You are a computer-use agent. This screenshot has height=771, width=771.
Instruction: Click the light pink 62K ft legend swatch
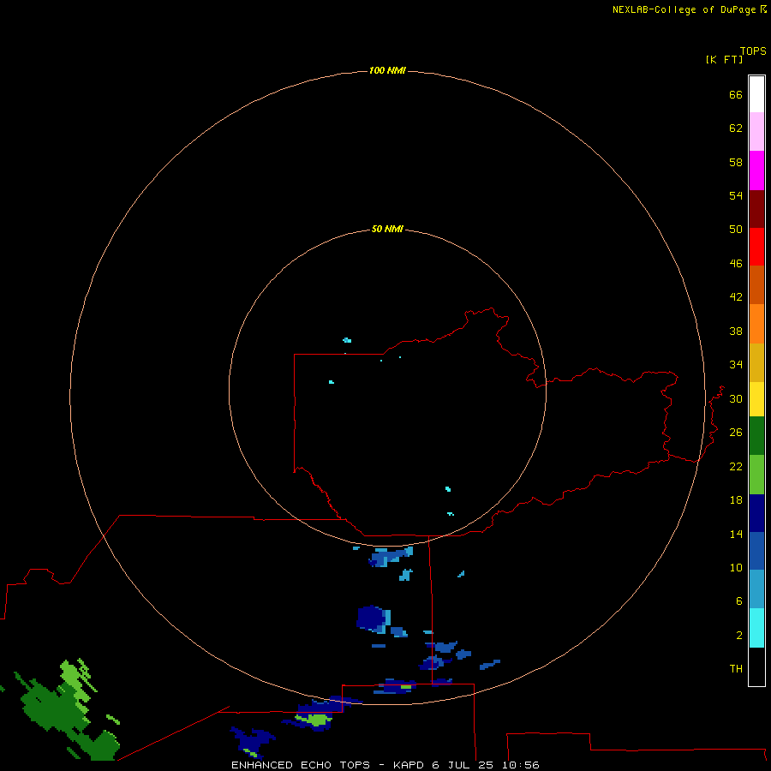(756, 132)
